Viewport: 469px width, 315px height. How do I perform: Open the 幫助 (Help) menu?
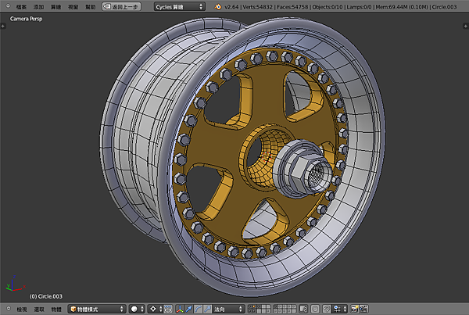click(x=91, y=6)
